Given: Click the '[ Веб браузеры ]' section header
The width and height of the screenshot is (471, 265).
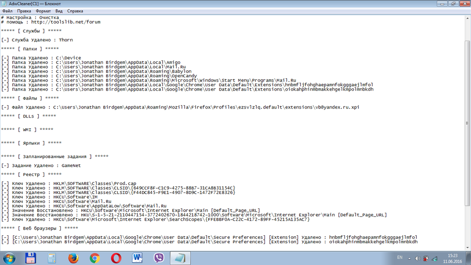Looking at the screenshot, I should tap(40, 228).
